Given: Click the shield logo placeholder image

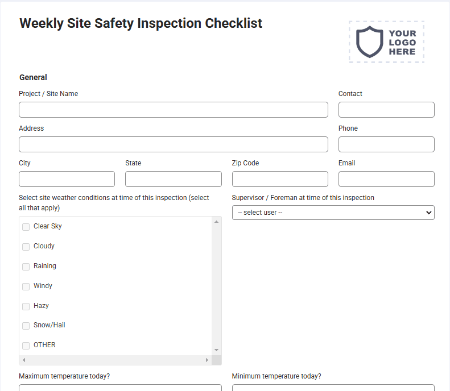Looking at the screenshot, I should 386,42.
